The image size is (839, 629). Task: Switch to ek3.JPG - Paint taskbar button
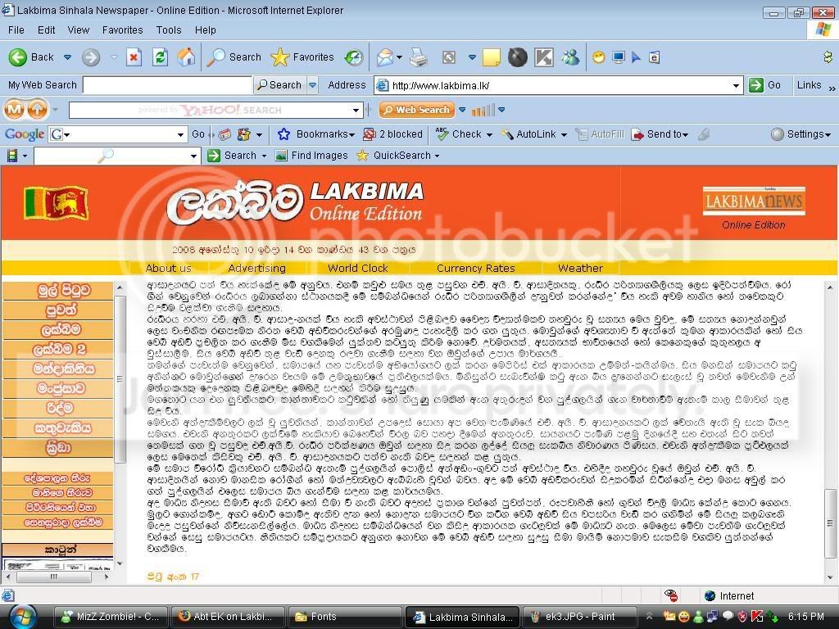(579, 617)
